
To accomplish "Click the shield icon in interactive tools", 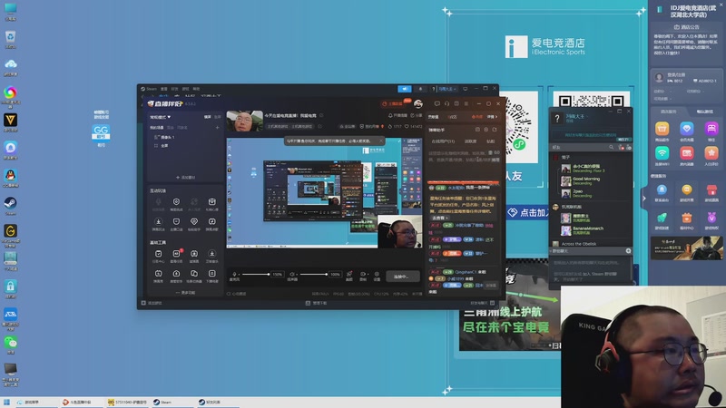I will pos(176,222).
